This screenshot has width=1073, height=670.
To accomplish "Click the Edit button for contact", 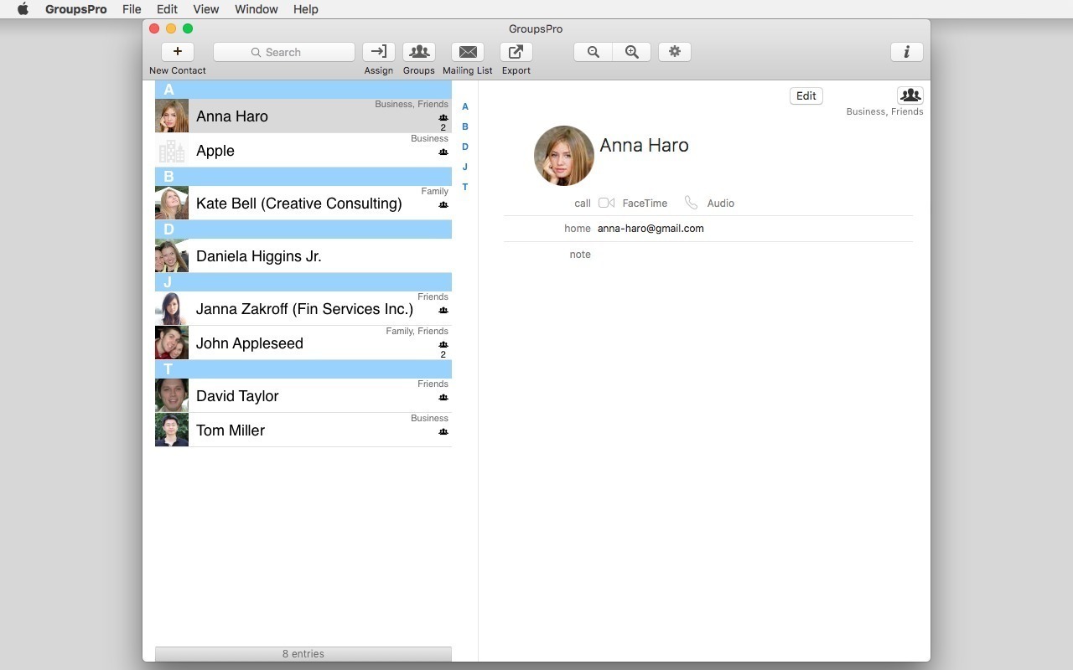I will tap(806, 95).
